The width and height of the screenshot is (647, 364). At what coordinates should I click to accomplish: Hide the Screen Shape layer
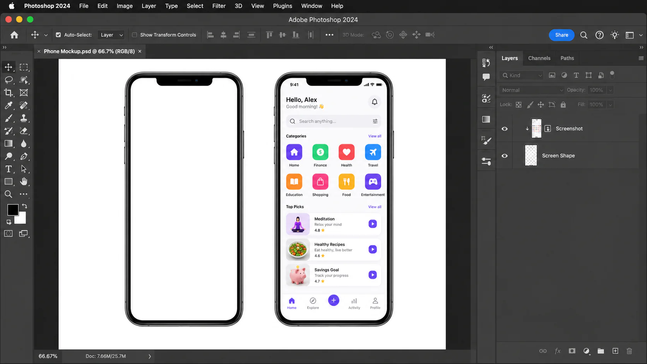[505, 156]
